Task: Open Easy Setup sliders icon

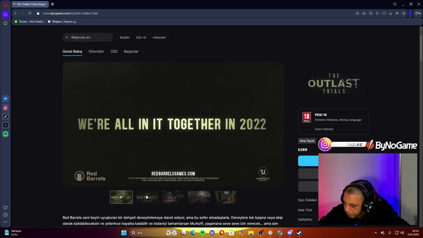Action: pos(397,13)
